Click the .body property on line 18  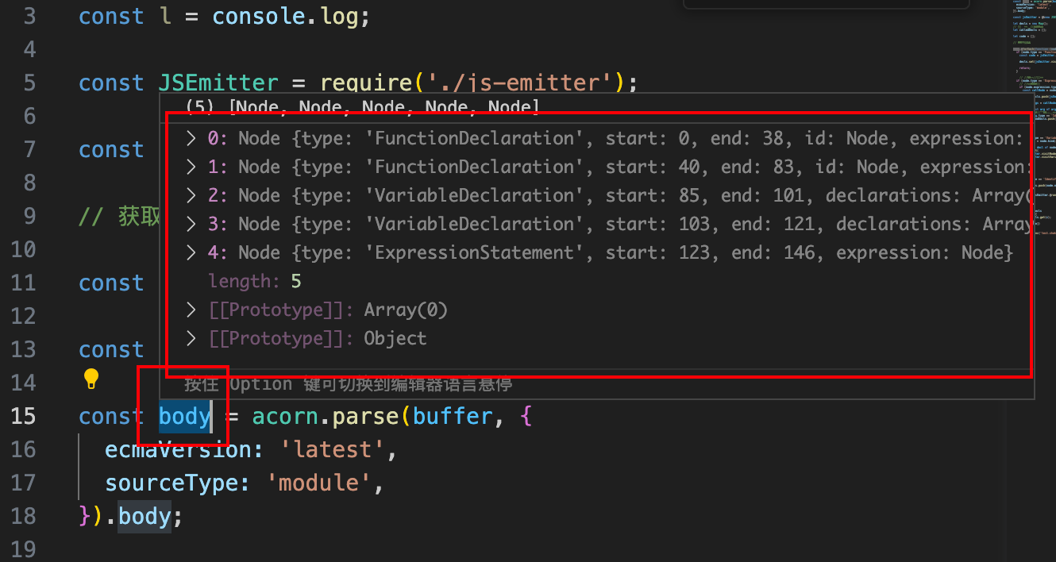pos(145,517)
